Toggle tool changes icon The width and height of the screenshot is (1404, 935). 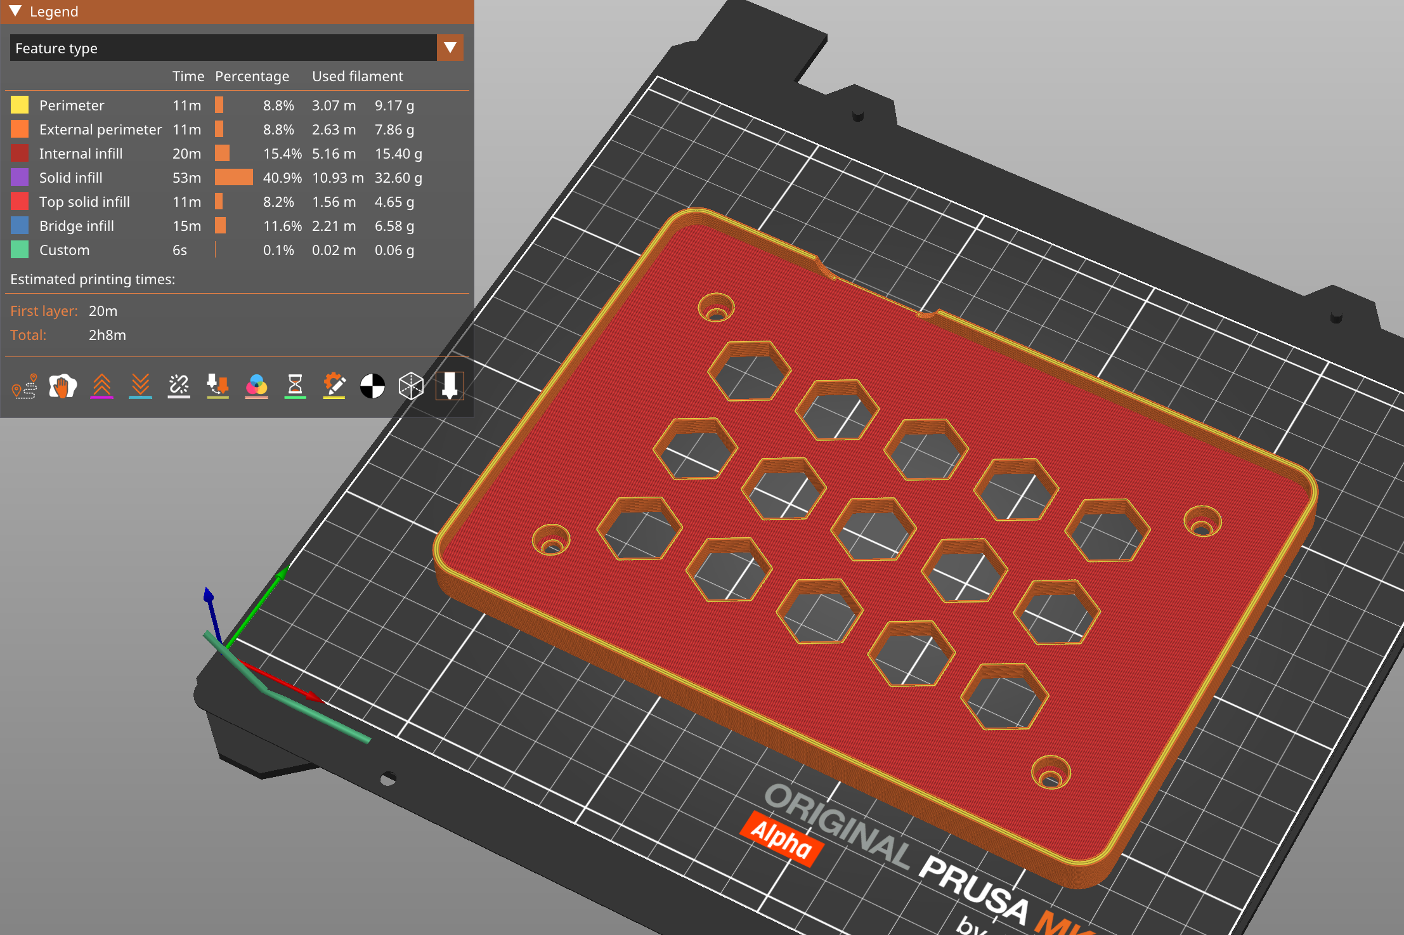coord(218,386)
